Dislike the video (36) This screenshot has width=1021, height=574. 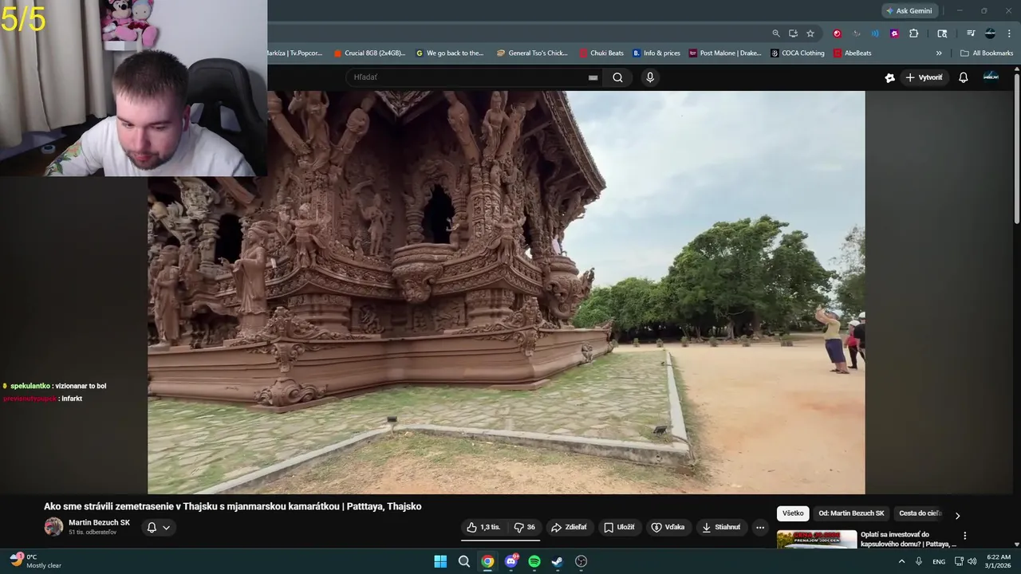click(524, 527)
